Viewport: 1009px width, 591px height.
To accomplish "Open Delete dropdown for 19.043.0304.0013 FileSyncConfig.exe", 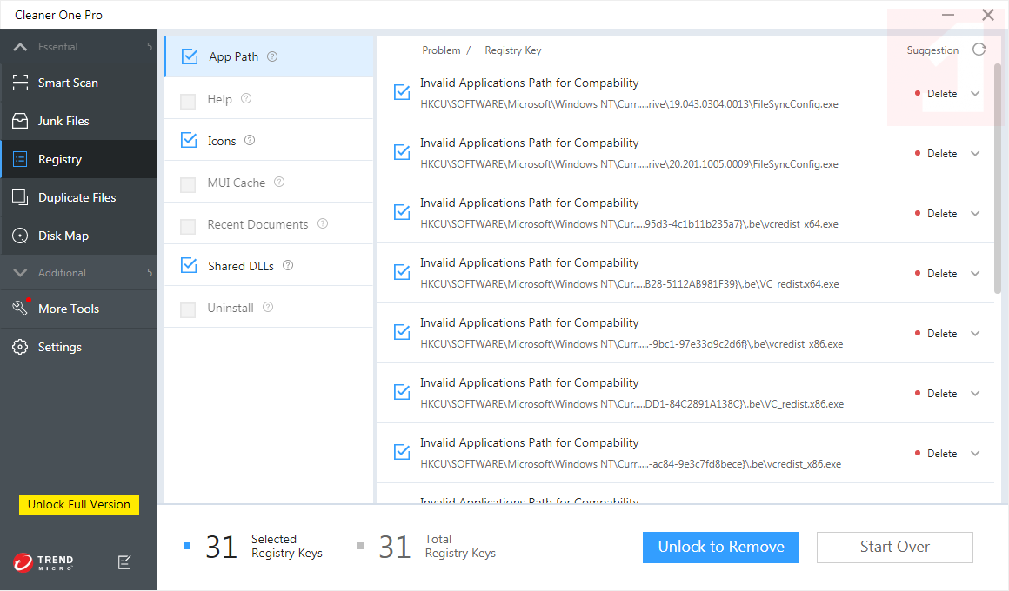I will click(x=975, y=93).
